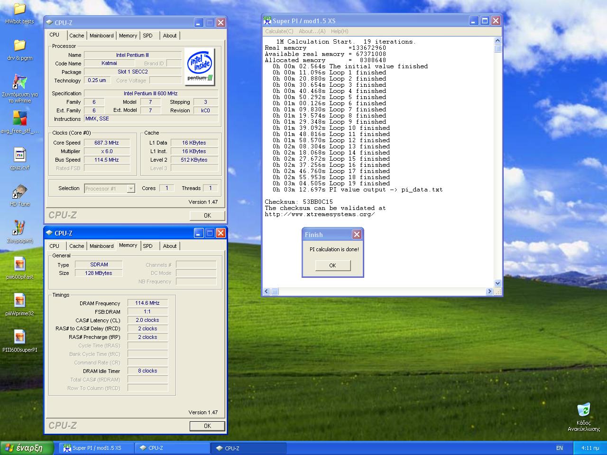Click OK in the lower CPU-Z window
The image size is (607, 455).
tap(207, 426)
